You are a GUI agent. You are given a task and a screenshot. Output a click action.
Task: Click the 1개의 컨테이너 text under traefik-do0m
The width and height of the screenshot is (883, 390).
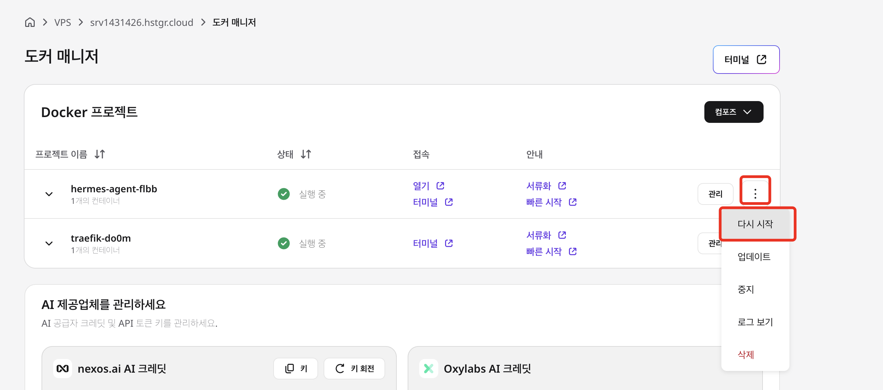pyautogui.click(x=95, y=250)
